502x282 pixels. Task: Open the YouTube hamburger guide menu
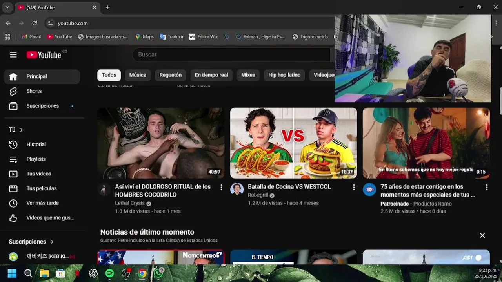point(13,55)
